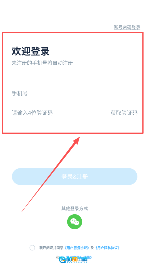Open the 《用户服务协议》 link

[x=77, y=248]
